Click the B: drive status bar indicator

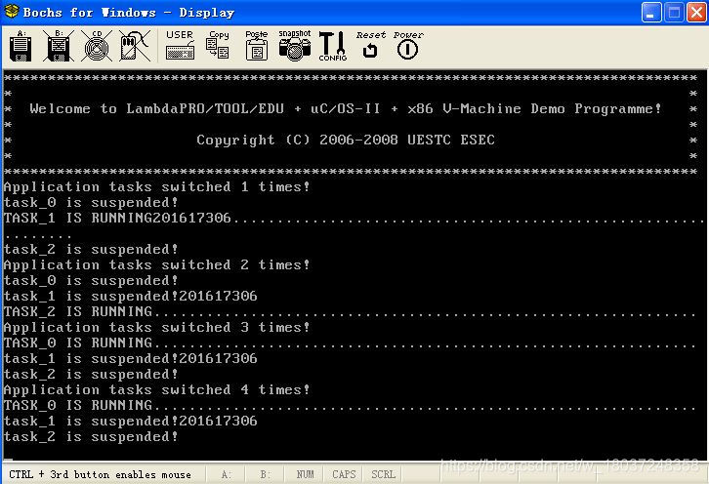pyautogui.click(x=265, y=474)
